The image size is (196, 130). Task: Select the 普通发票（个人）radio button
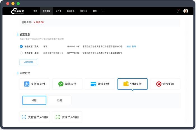[x=21, y=47]
